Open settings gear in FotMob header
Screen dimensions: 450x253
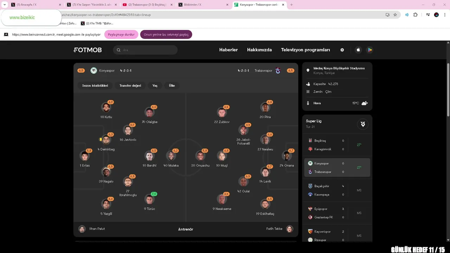click(342, 50)
